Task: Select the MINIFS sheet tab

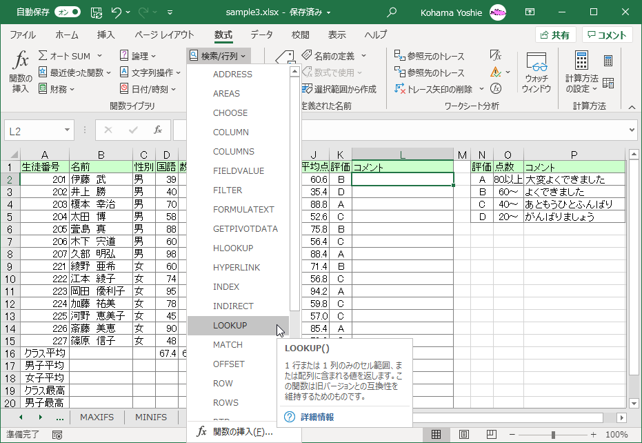Action: tap(150, 417)
